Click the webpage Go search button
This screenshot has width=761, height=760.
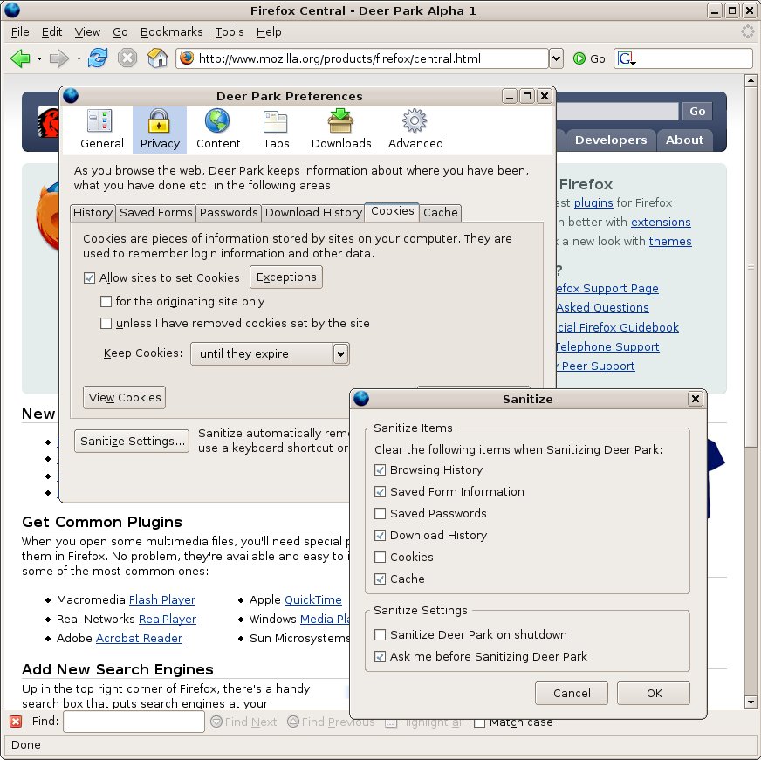tap(697, 111)
